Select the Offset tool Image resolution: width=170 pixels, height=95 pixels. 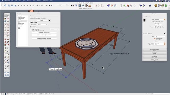[8, 45]
